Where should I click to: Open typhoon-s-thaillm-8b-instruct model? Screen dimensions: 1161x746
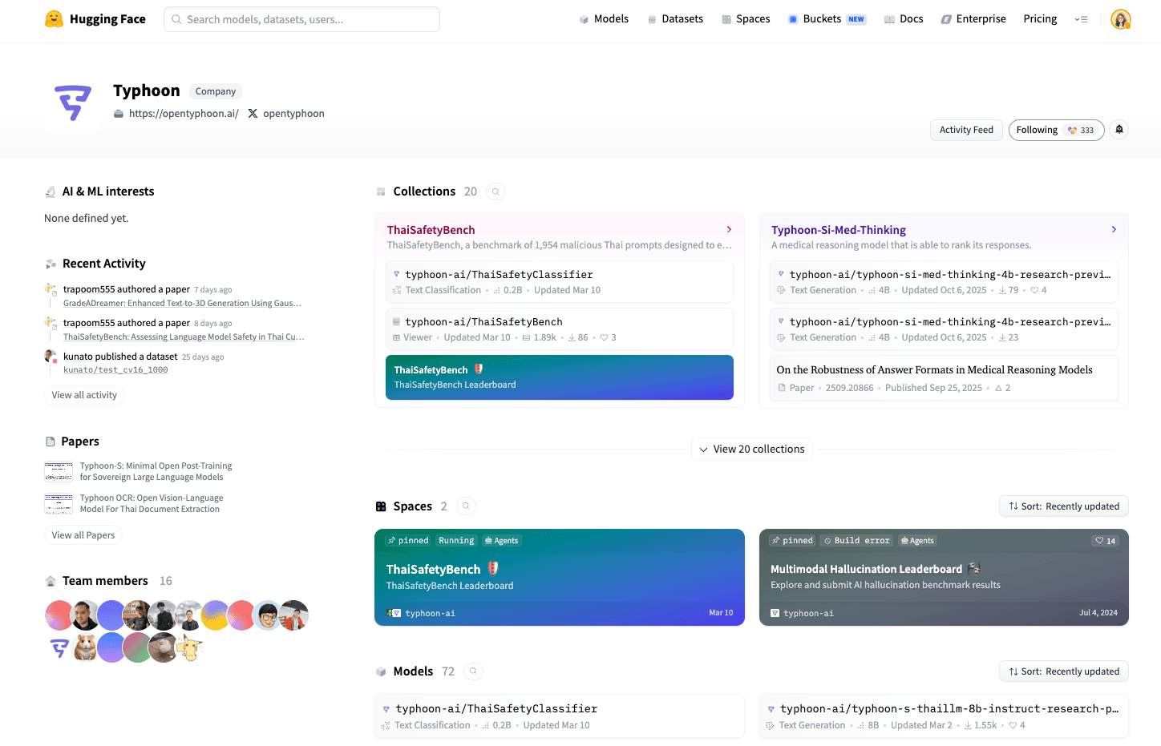tap(944, 716)
